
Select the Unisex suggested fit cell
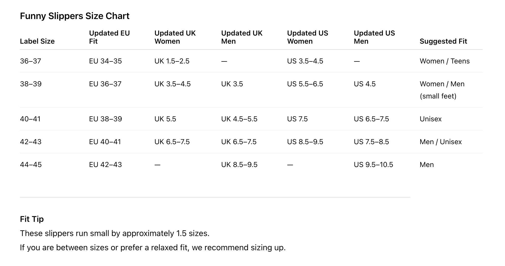coord(430,119)
